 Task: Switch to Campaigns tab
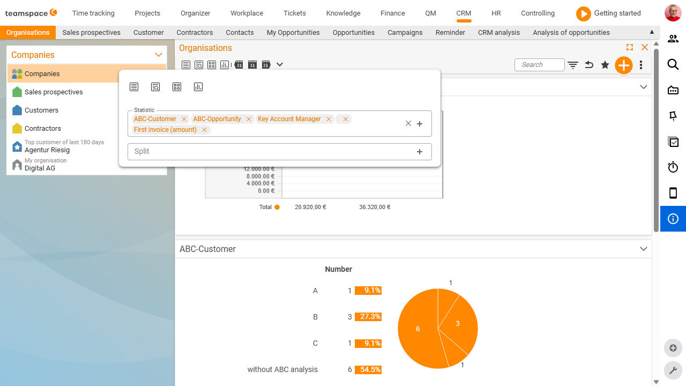point(405,33)
